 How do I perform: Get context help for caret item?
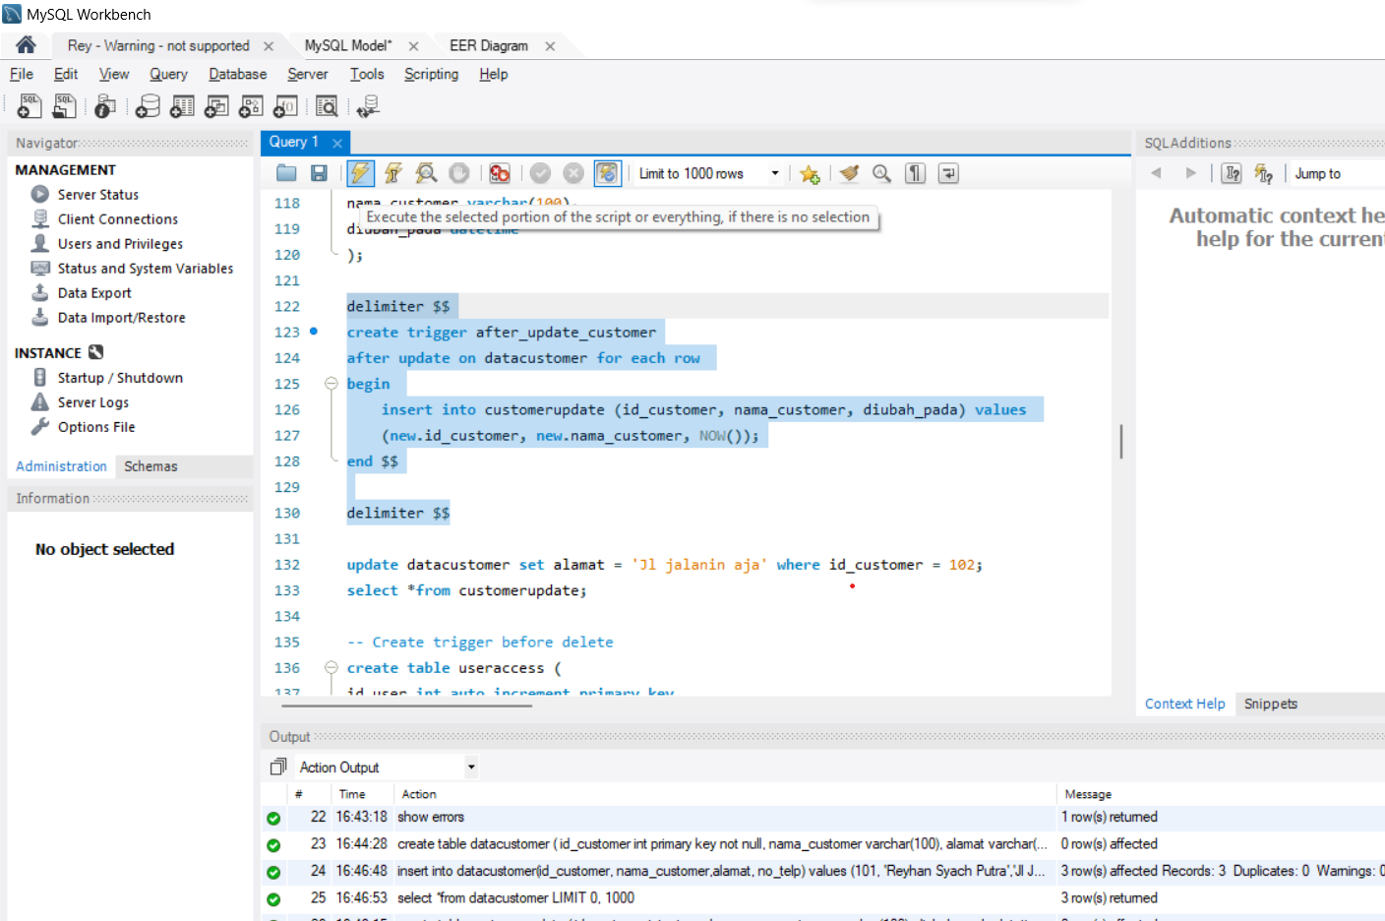(x=1264, y=174)
